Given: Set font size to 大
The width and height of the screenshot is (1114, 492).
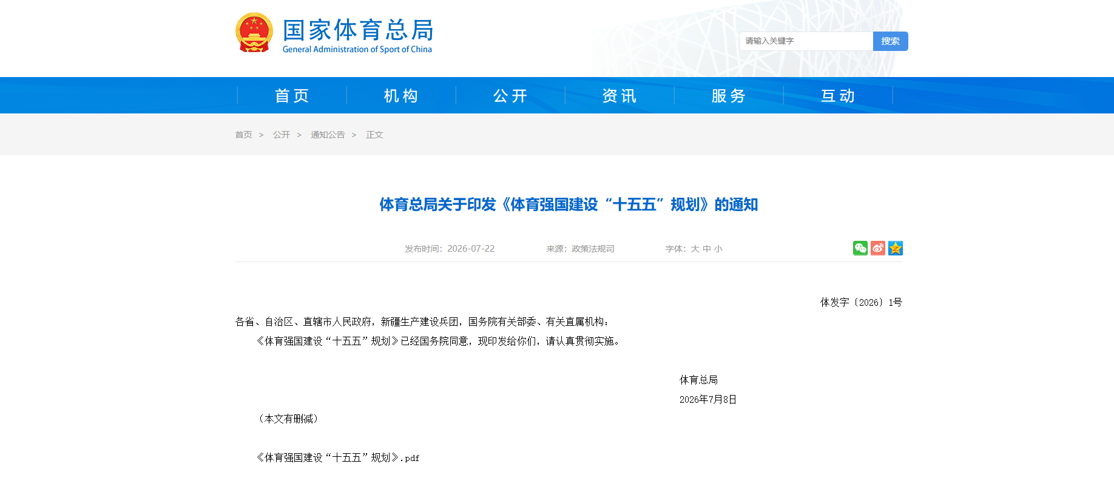Looking at the screenshot, I should [695, 249].
